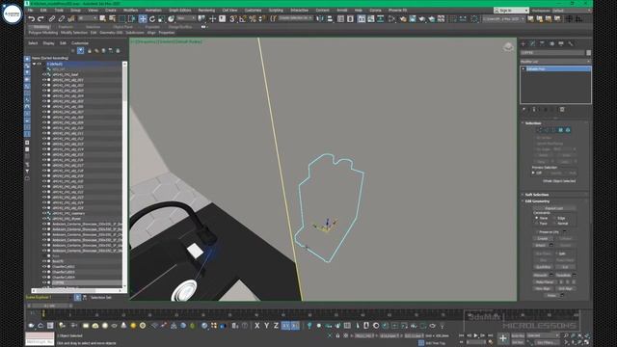Set Constraints to Edge radio button

[555, 218]
